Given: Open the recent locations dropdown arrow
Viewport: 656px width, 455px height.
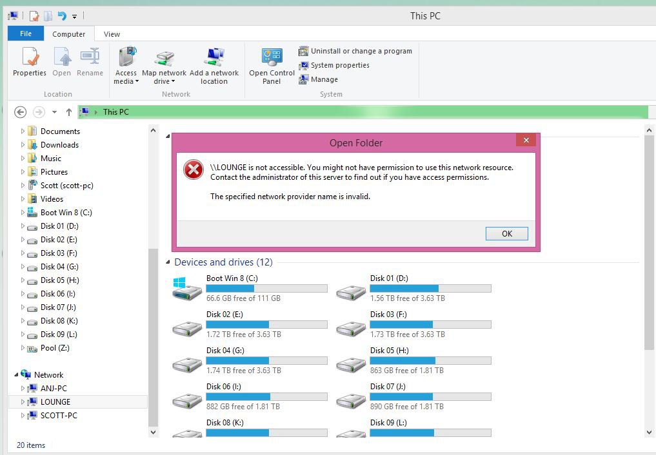Looking at the screenshot, I should point(54,112).
